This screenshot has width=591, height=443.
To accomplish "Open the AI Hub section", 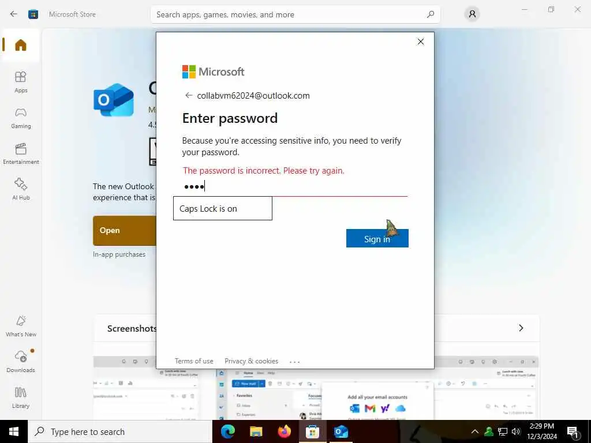I will 21,189.
